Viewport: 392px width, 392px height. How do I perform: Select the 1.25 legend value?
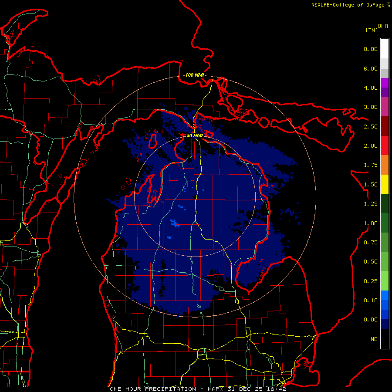pos(371,204)
